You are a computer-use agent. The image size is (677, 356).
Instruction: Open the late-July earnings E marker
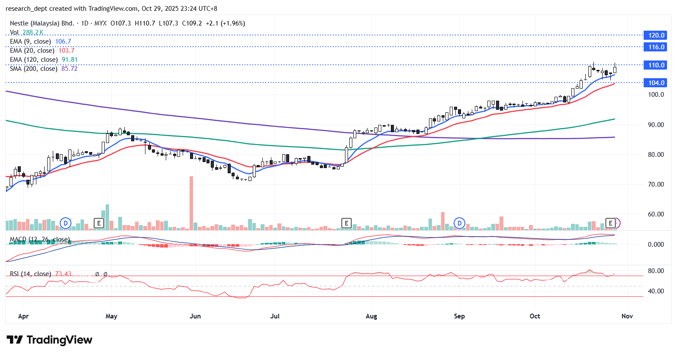346,223
